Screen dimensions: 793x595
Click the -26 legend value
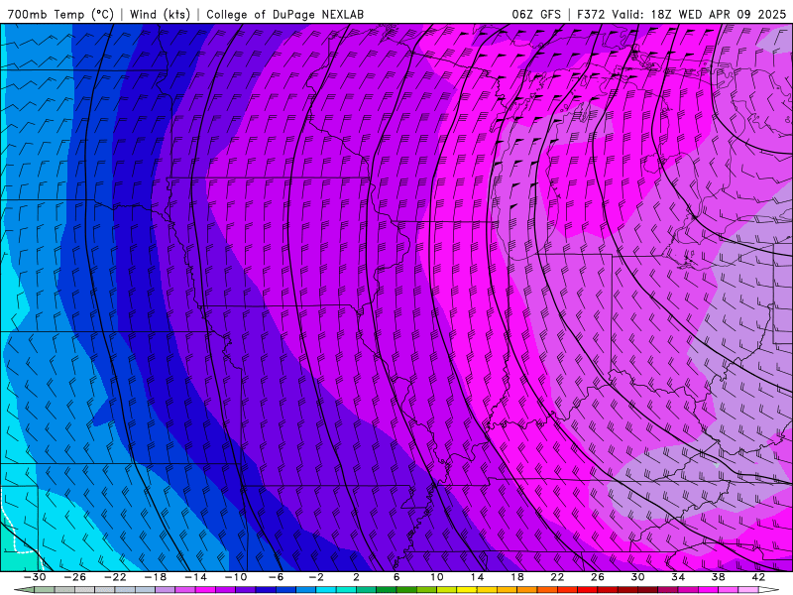click(x=75, y=577)
